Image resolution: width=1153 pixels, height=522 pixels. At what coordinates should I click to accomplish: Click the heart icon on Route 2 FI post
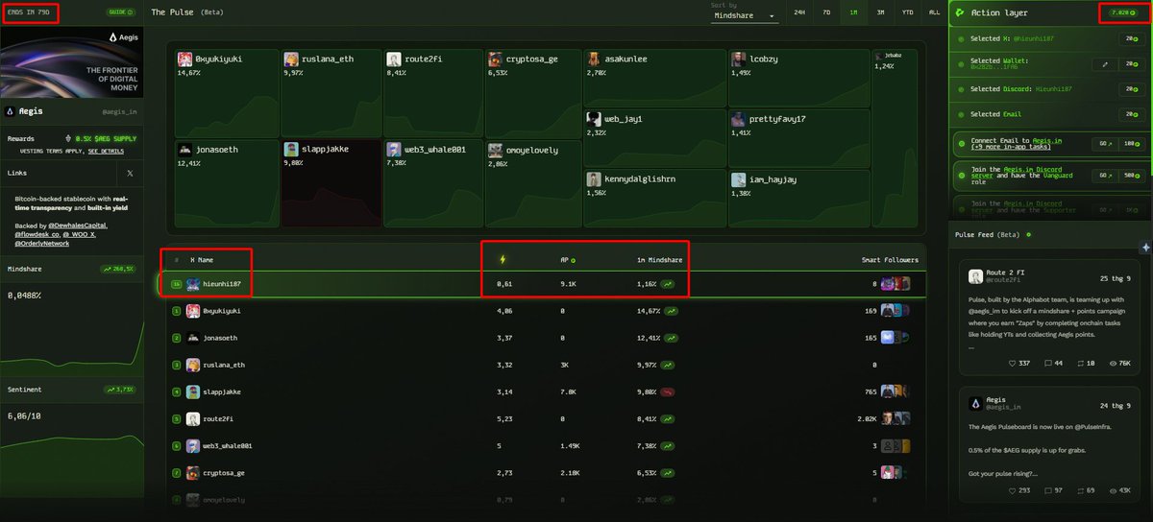pos(1013,363)
